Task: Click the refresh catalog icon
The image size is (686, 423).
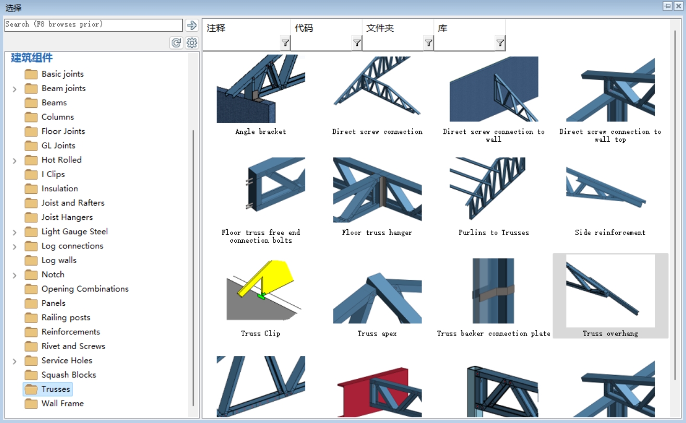Action: [x=176, y=43]
